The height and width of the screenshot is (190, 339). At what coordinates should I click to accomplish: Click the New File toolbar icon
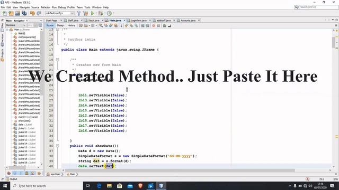(5, 13)
